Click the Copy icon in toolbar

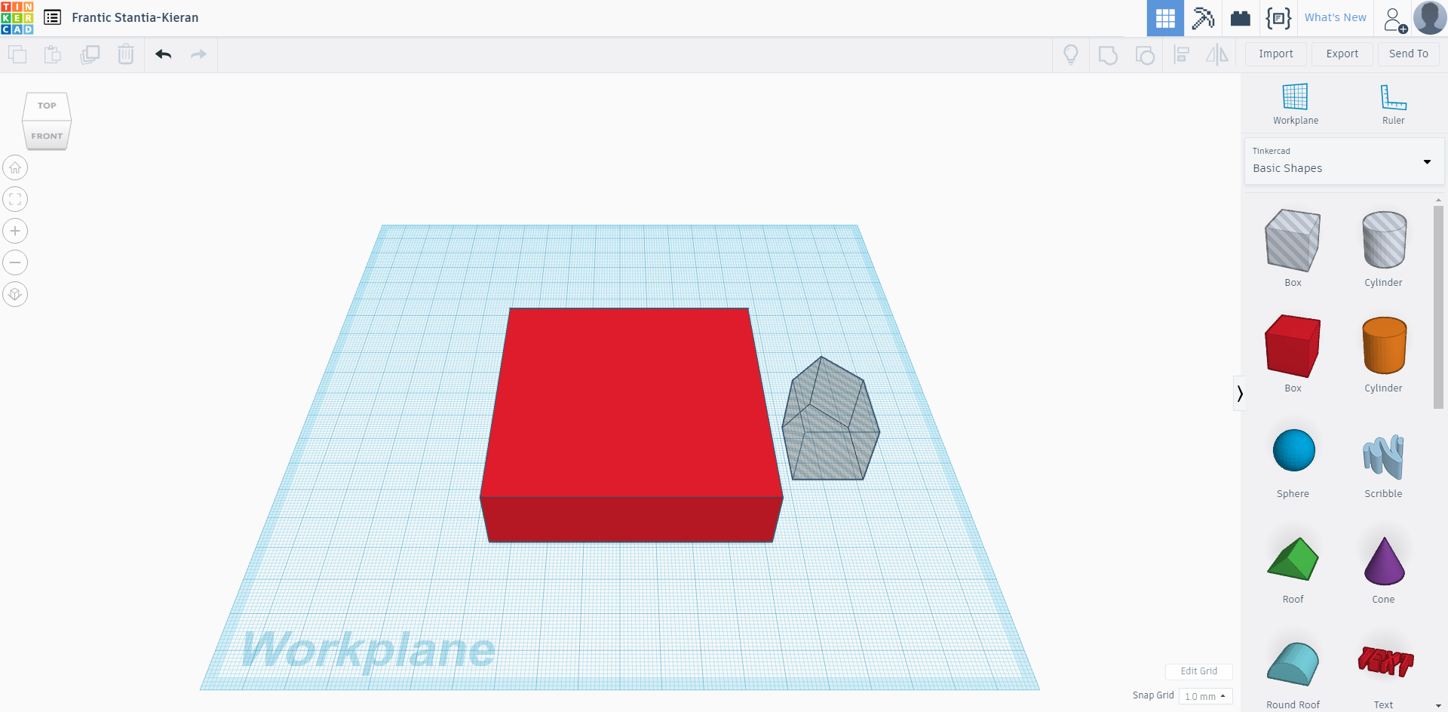pos(17,54)
